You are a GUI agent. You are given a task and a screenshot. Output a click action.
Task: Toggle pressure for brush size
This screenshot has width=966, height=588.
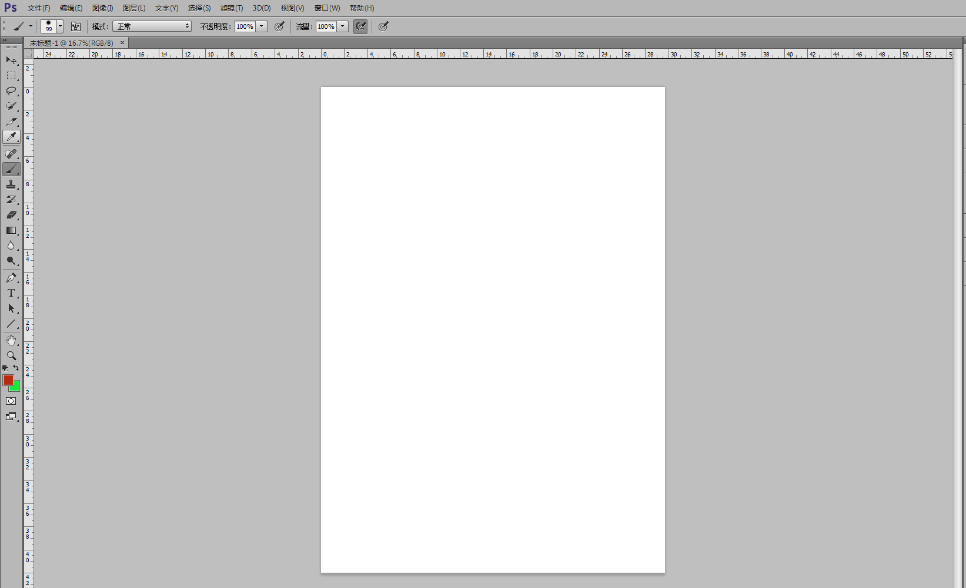point(383,26)
